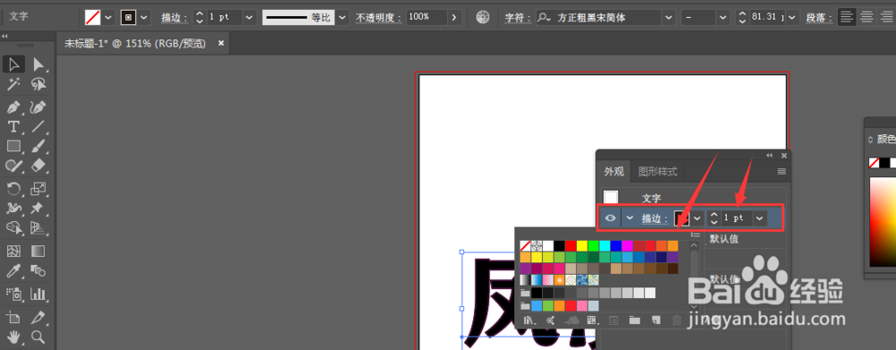Select the Scale tool

click(39, 188)
